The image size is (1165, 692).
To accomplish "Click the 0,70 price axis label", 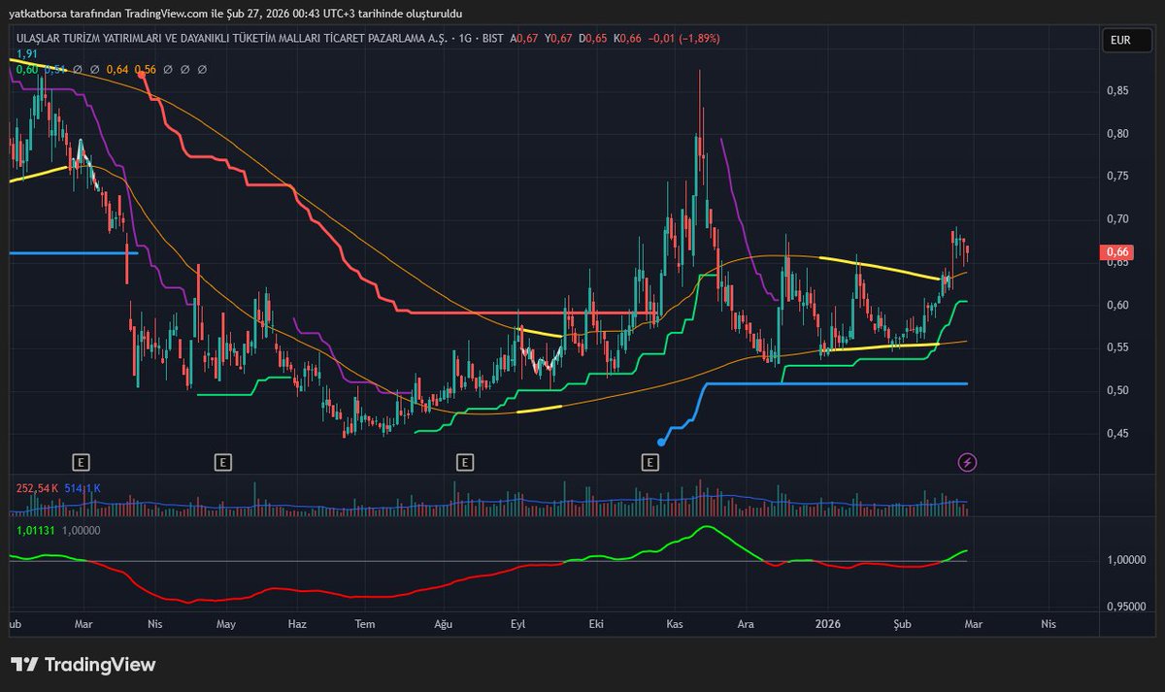I will (1117, 218).
